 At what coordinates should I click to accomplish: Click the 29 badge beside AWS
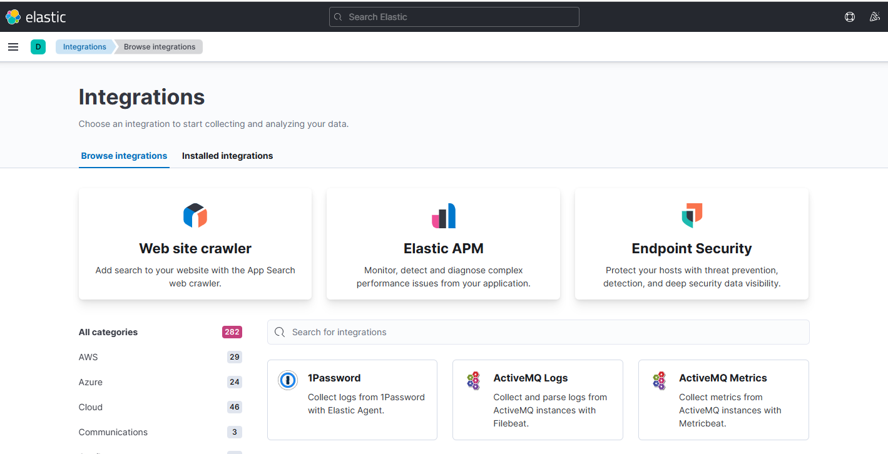tap(235, 357)
